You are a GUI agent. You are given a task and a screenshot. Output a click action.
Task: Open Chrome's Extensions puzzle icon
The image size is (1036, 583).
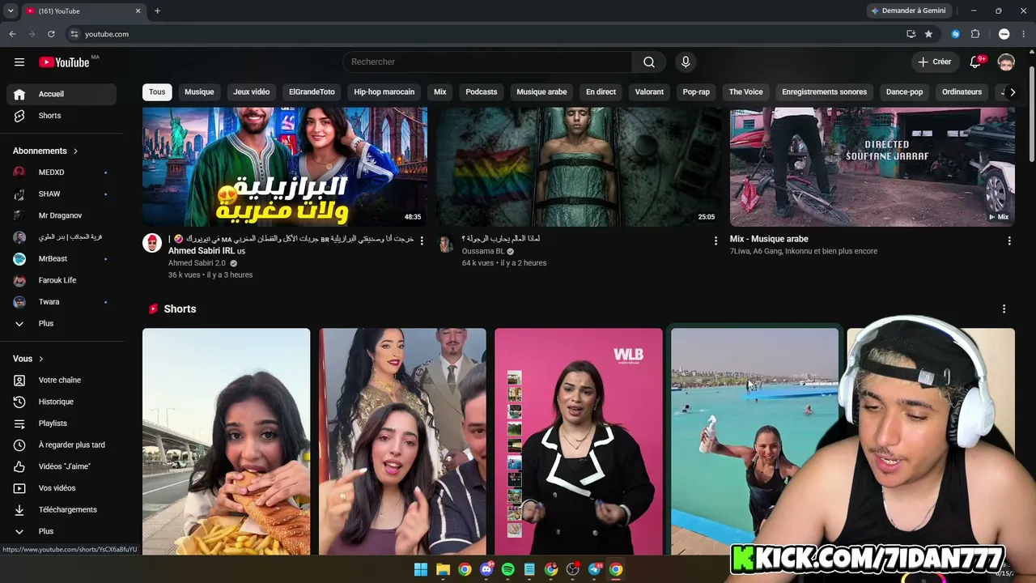(x=975, y=34)
